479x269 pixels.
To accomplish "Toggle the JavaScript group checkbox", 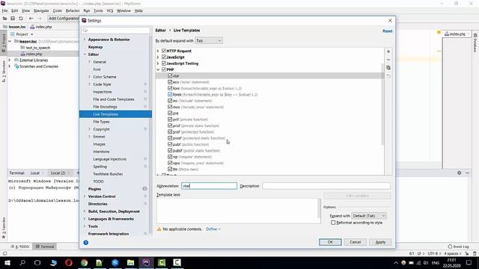I will (164, 57).
